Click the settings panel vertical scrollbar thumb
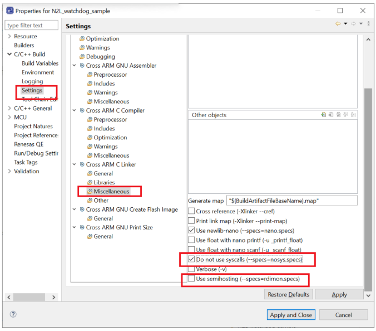 368,189
